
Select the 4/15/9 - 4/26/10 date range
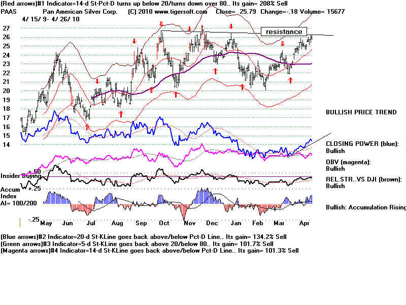coord(51,19)
